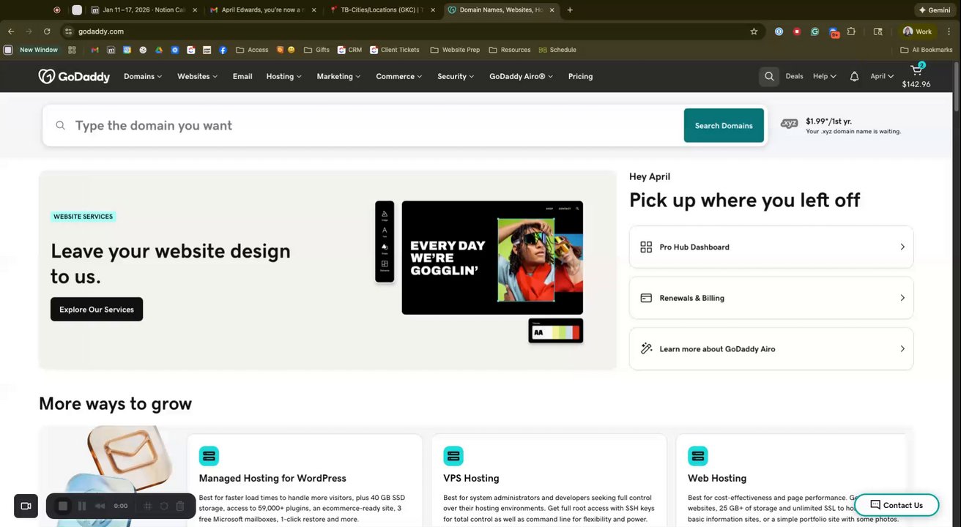Viewport: 961px width, 527px height.
Task: Open the April account dropdown
Action: pos(882,76)
